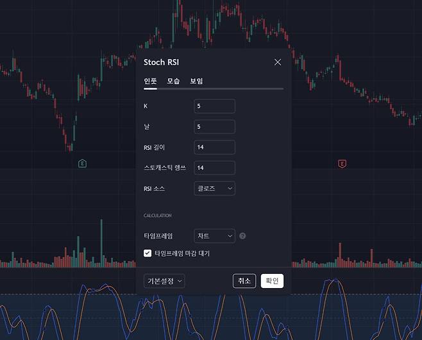Edit the 스토캐스틱 렝쓰 field
This screenshot has height=340, width=422.
(214, 168)
